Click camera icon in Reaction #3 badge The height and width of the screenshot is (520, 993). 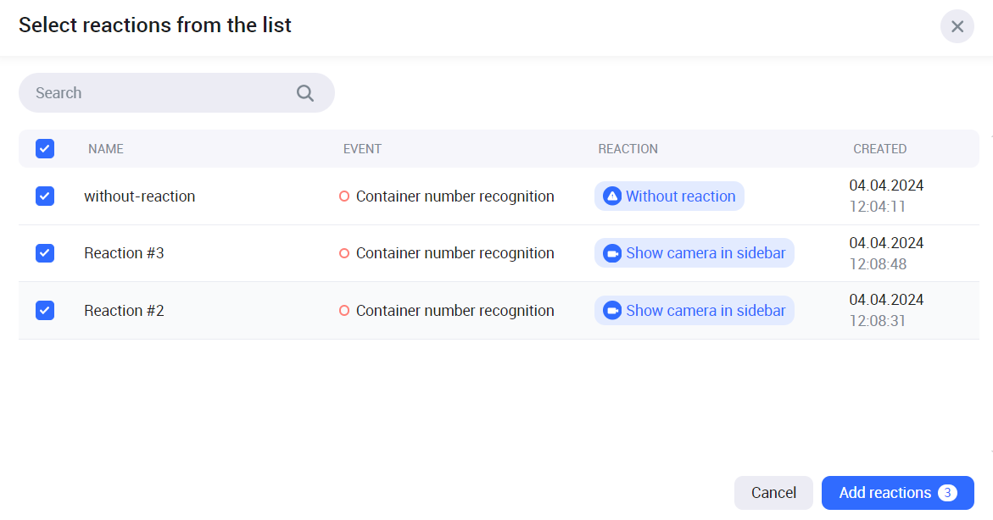(x=612, y=253)
